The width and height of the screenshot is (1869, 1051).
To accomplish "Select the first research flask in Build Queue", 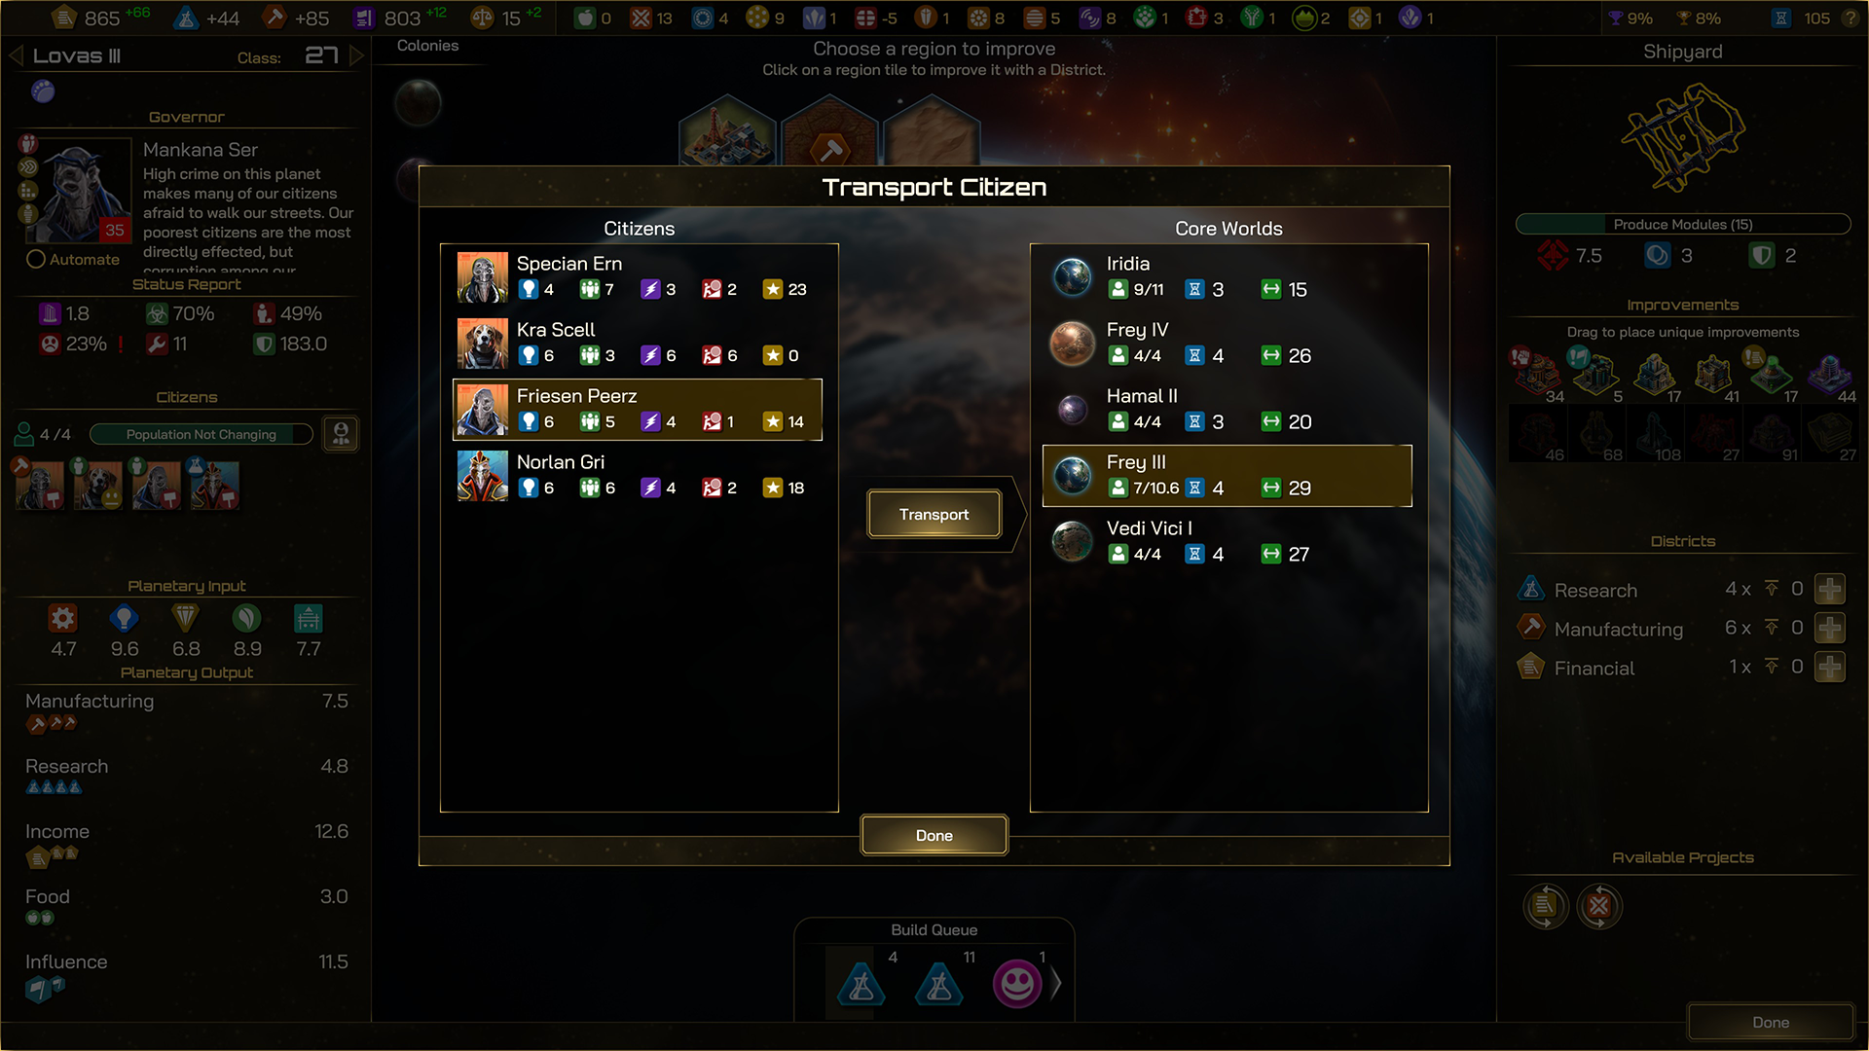I will pos(861,984).
